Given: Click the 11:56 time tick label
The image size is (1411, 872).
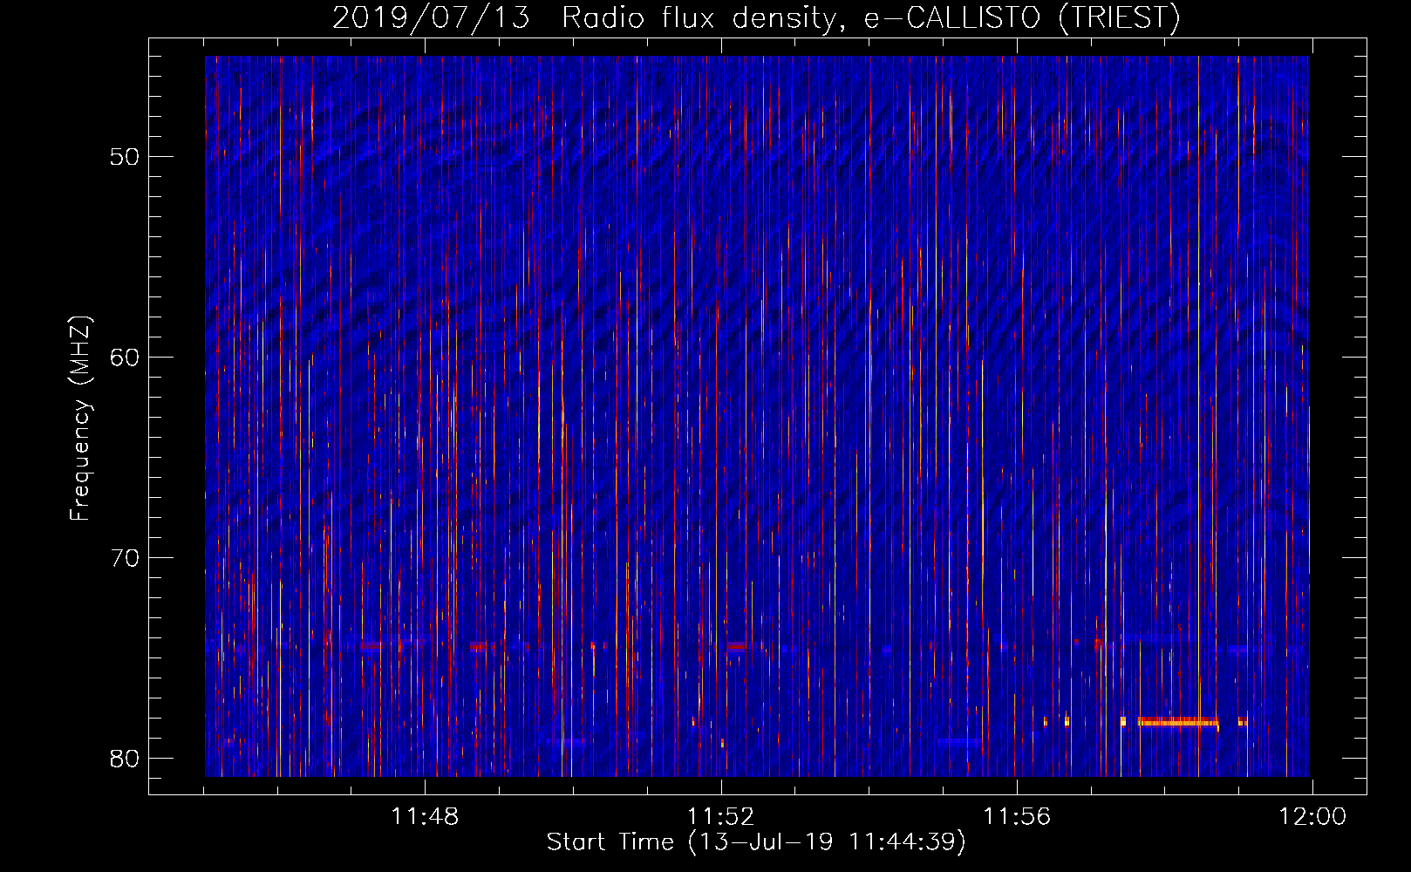Looking at the screenshot, I should pos(1017,817).
